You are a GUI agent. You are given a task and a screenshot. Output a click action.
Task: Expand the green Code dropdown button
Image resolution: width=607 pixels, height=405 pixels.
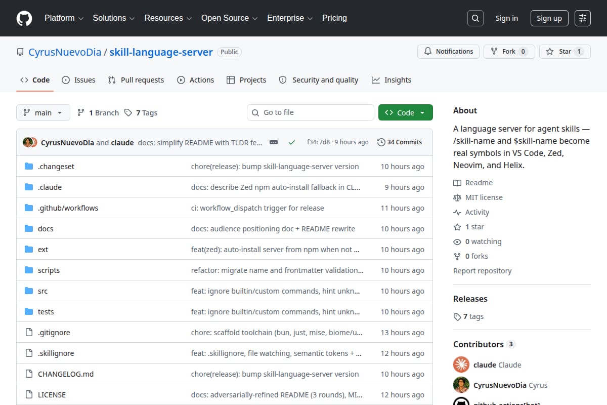pyautogui.click(x=405, y=112)
